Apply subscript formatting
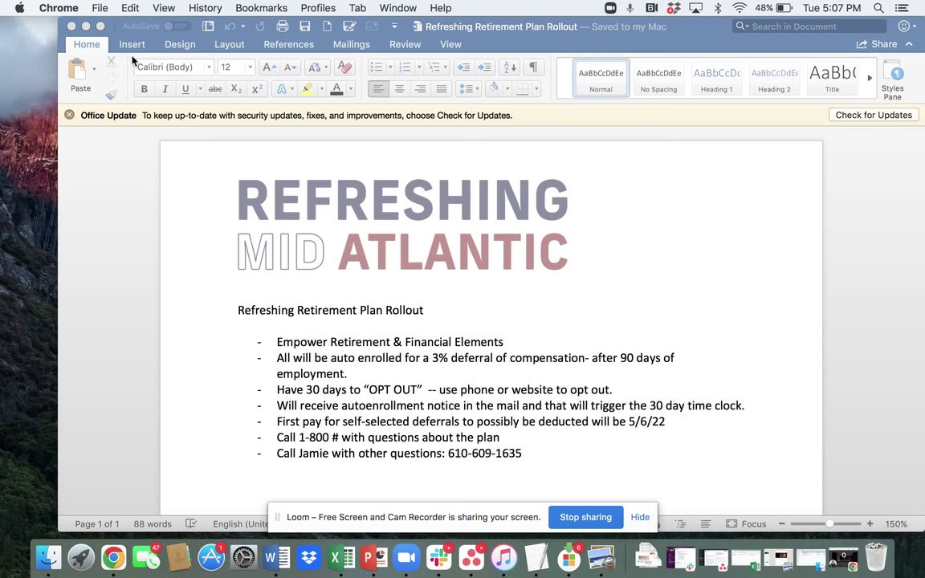Screen dimensions: 925x578 (x=236, y=89)
